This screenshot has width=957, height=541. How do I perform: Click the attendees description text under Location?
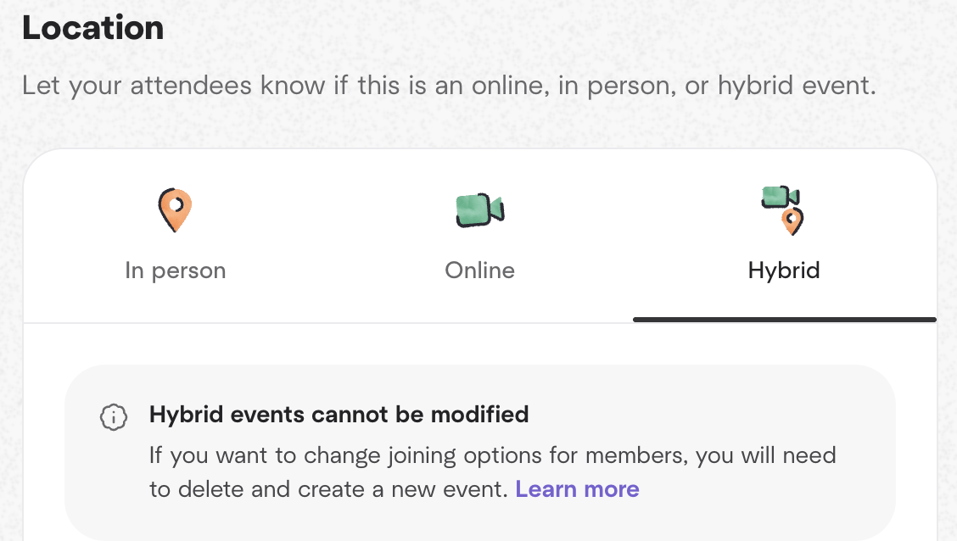[450, 85]
